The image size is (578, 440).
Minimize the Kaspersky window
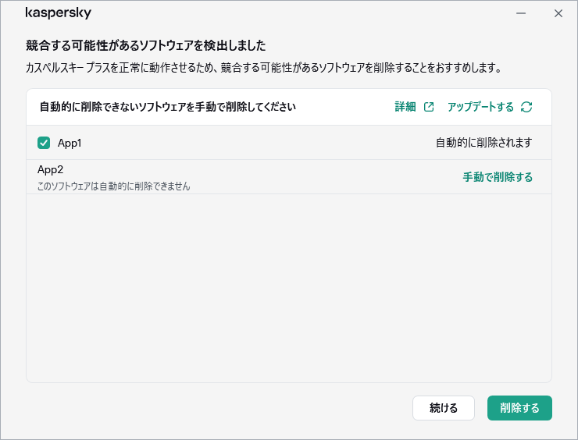coord(521,13)
